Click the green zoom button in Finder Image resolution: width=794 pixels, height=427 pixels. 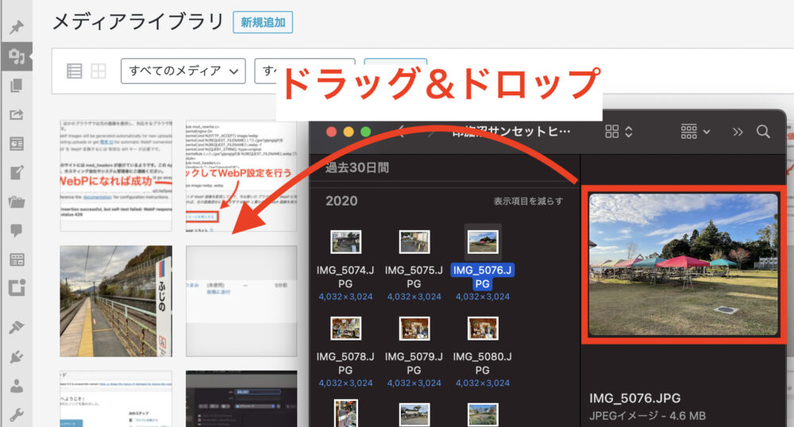(365, 132)
